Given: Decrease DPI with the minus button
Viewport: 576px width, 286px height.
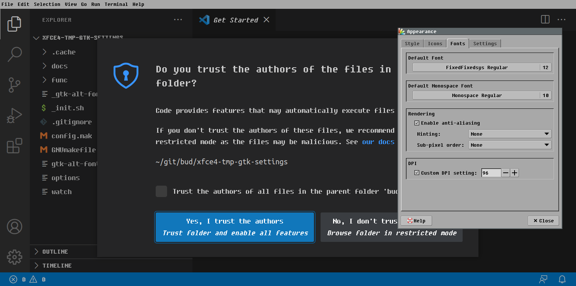Looking at the screenshot, I should pyautogui.click(x=506, y=173).
